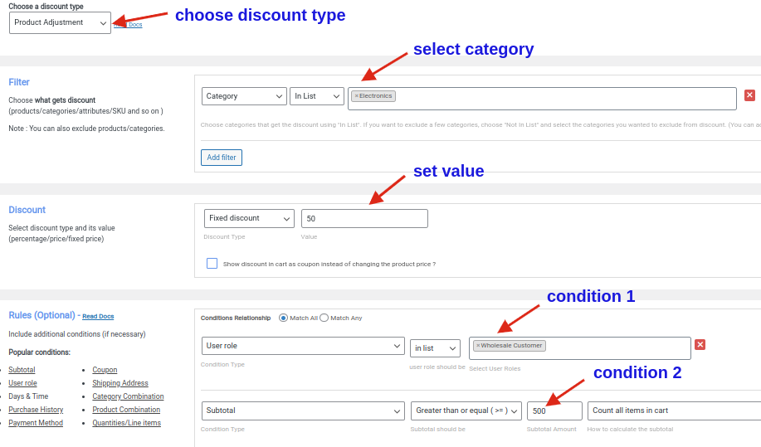
Task: Check show discount in cart as coupon
Action: [x=212, y=264]
